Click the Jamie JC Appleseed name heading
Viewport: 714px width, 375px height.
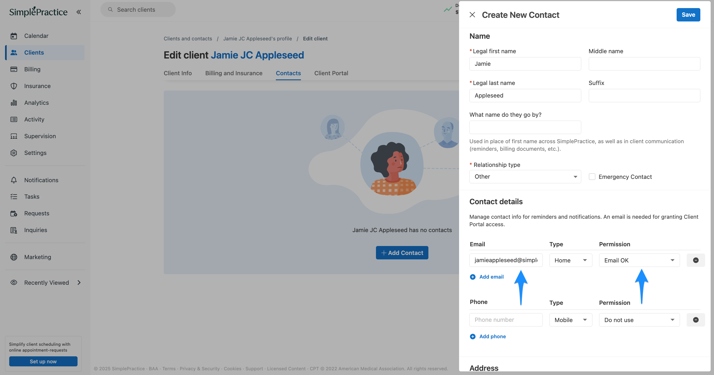pyautogui.click(x=257, y=55)
